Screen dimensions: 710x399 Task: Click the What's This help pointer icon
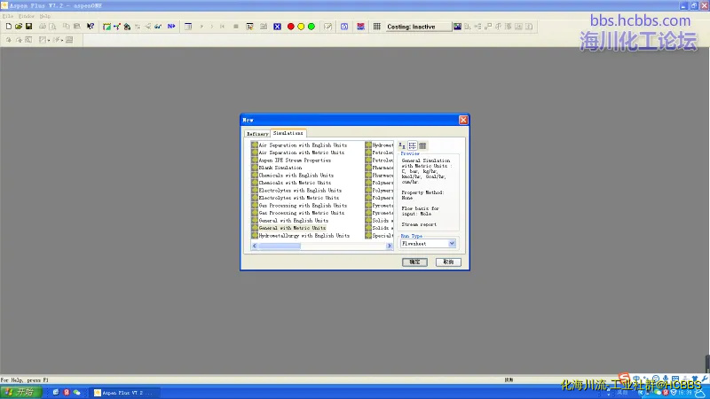tap(91, 27)
